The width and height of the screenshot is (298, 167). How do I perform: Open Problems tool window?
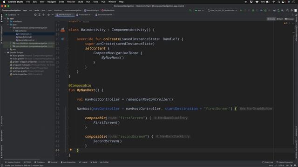[40, 162]
